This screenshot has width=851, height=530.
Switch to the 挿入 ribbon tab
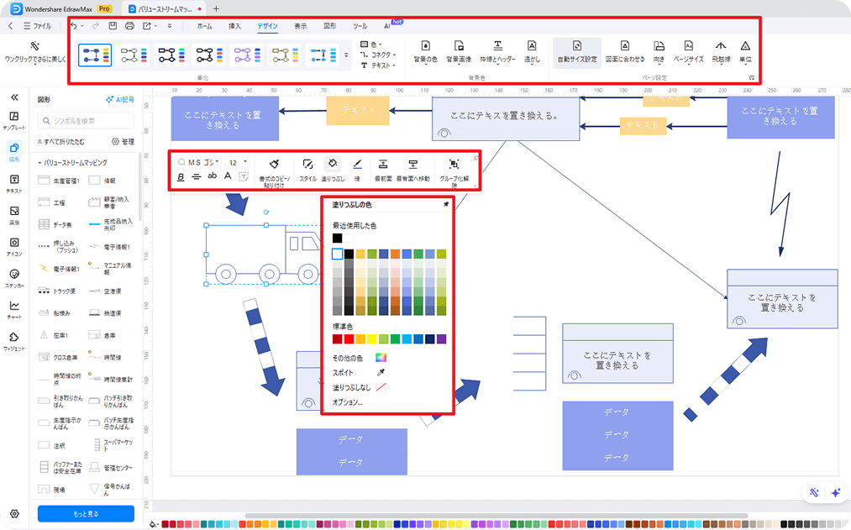[234, 26]
